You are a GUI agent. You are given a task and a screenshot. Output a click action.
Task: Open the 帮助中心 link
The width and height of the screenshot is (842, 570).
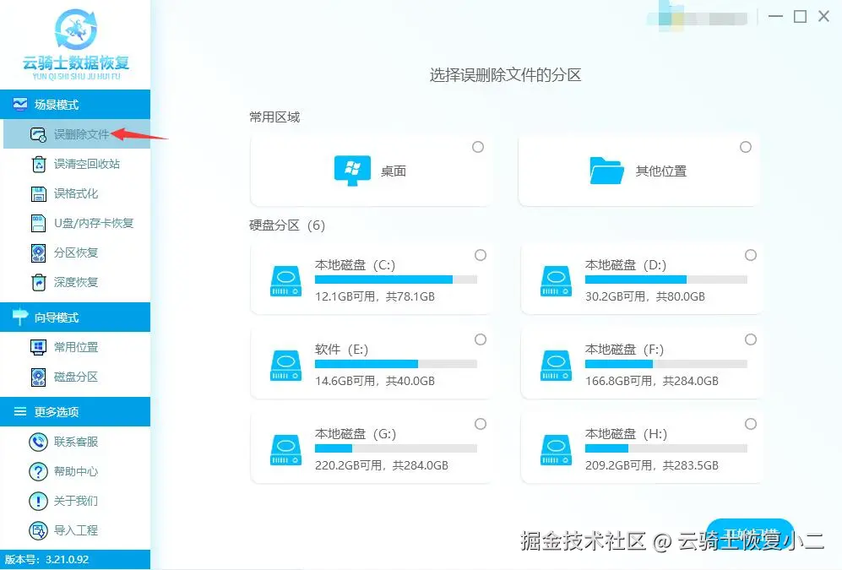click(77, 471)
